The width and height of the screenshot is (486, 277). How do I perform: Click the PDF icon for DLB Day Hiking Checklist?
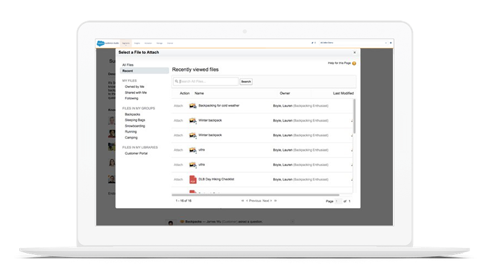(193, 180)
